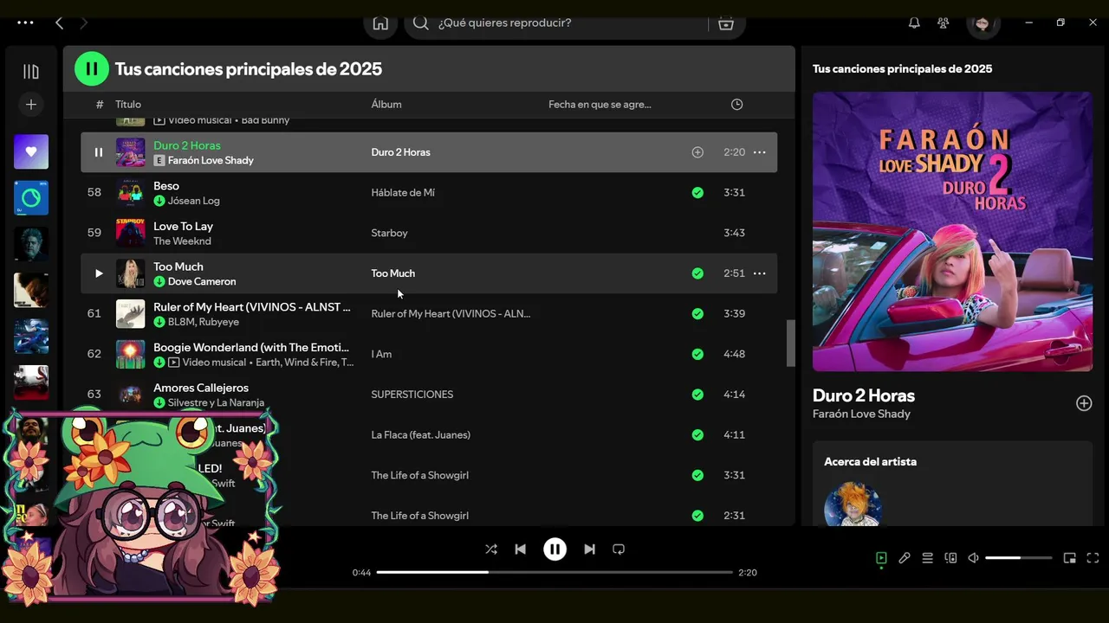Viewport: 1109px width, 623px height.
Task: Collapse the library sidebar icon
Action: 31,72
